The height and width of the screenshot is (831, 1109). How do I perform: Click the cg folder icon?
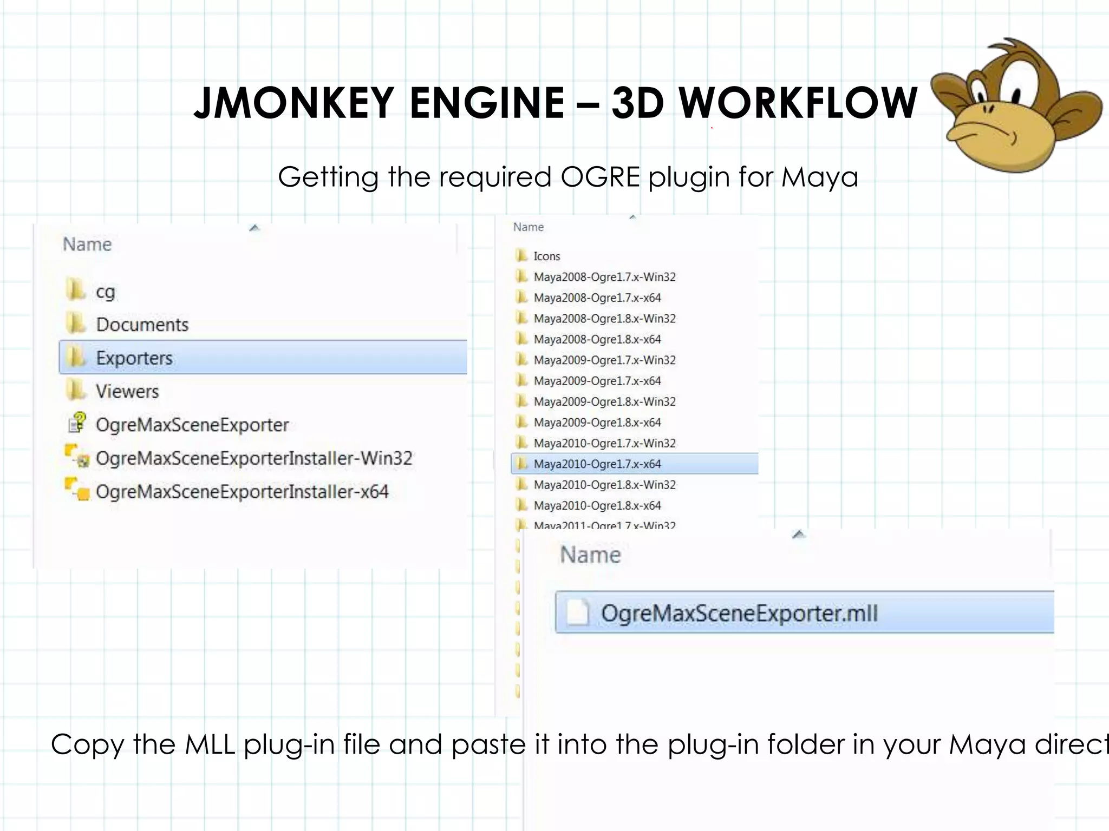tap(76, 290)
